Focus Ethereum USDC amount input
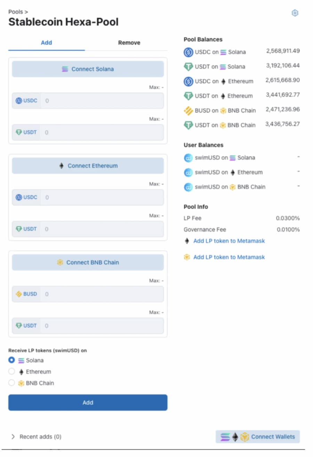 pyautogui.click(x=102, y=197)
